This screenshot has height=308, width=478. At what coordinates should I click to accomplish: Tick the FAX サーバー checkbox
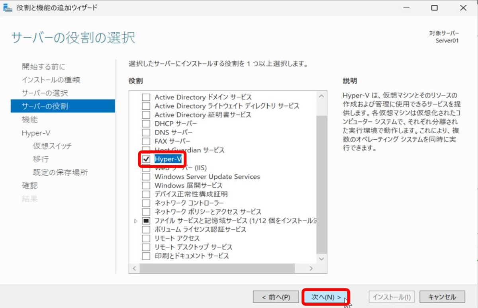pyautogui.click(x=146, y=141)
